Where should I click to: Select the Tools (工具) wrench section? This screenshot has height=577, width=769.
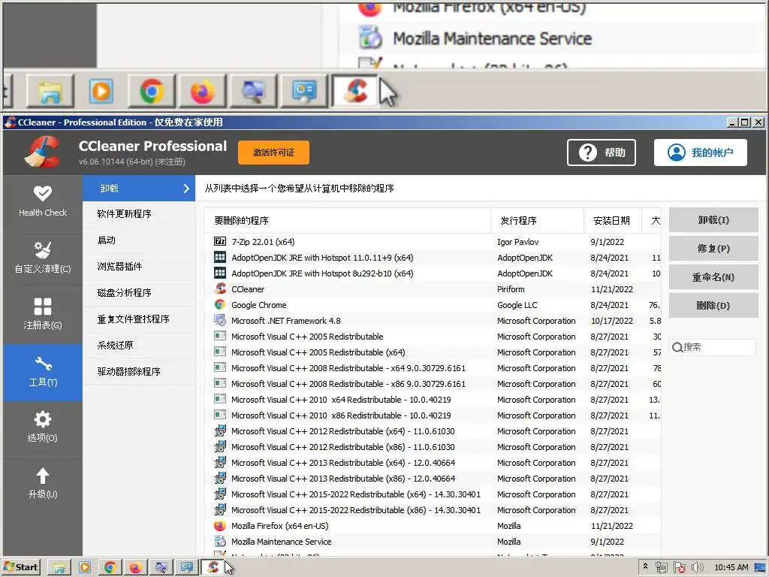[x=43, y=372]
